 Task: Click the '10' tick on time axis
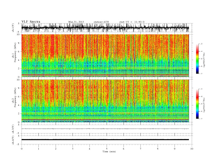click(x=192, y=149)
